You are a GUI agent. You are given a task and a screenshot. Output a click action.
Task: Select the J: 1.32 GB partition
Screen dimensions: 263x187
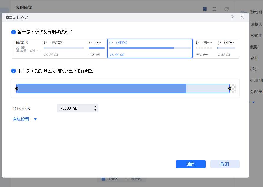click(226, 49)
